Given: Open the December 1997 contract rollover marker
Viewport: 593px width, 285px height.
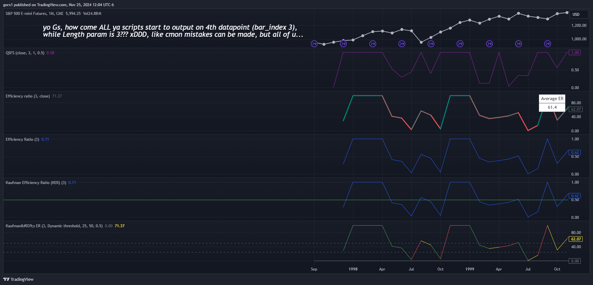Looking at the screenshot, I should click(343, 44).
